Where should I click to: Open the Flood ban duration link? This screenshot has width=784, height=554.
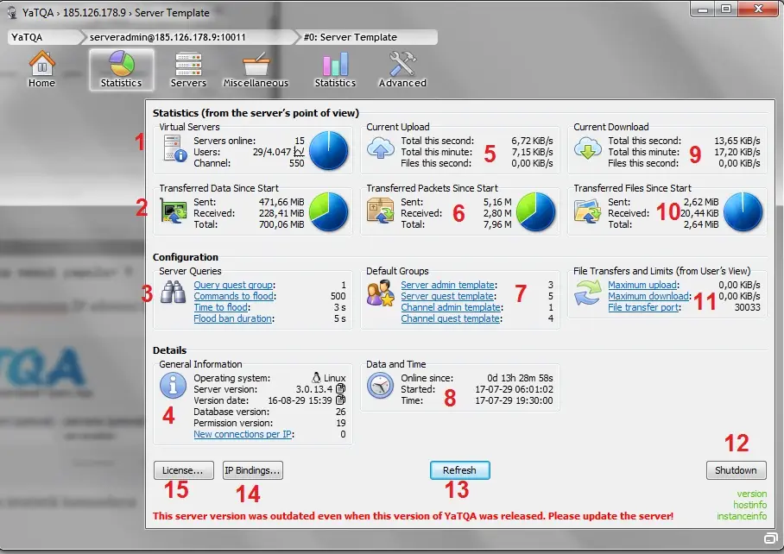pos(232,318)
